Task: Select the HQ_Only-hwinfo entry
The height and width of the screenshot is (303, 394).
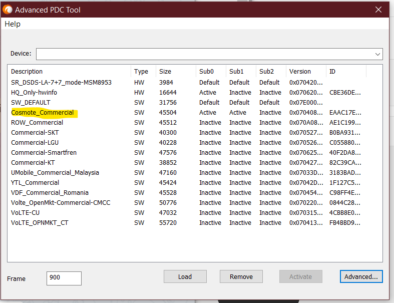Action: [34, 93]
